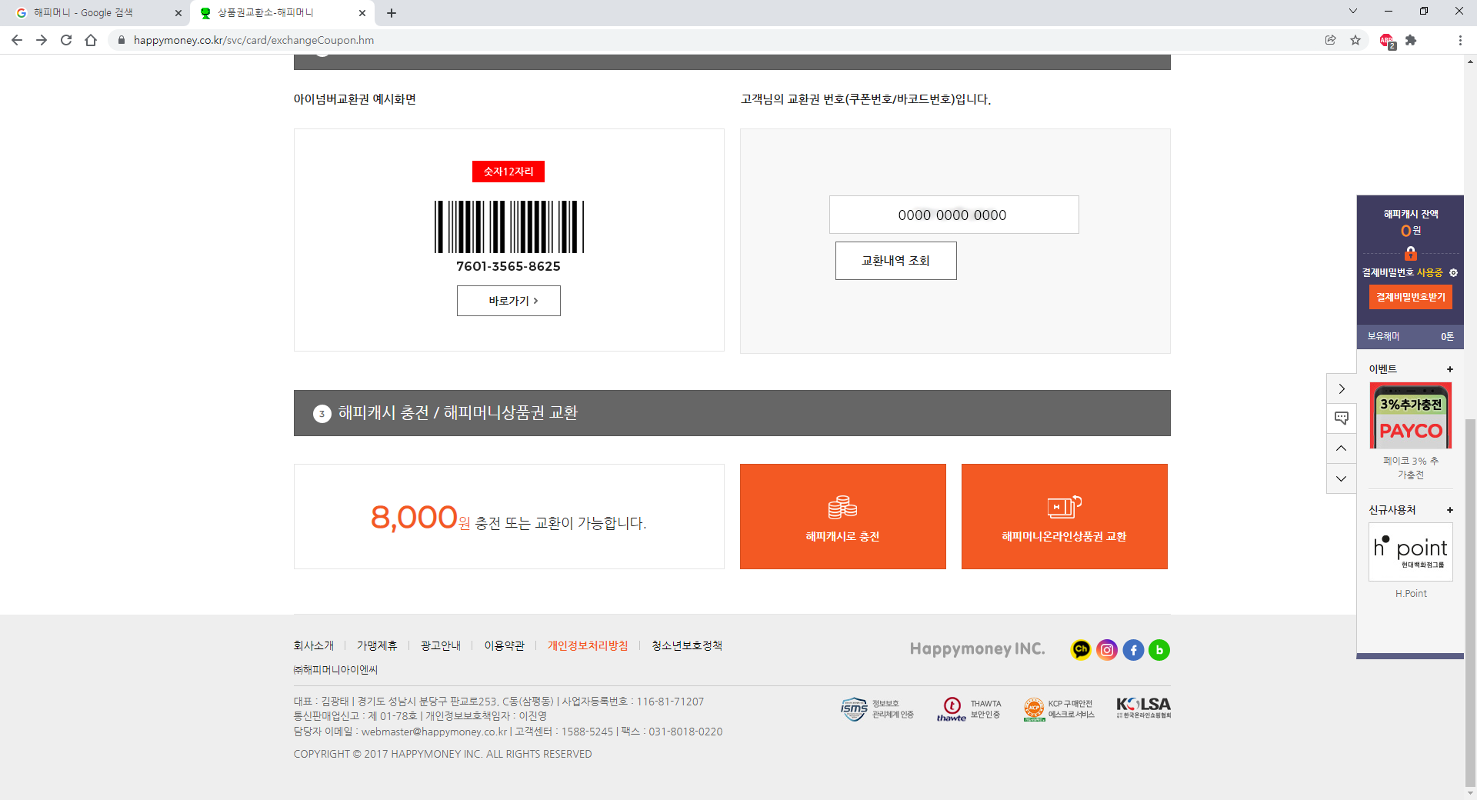1477x800 pixels.
Task: Jump to page bottom arrow
Action: tap(1342, 478)
